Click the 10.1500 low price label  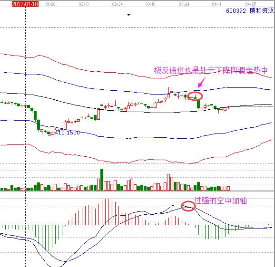pyautogui.click(x=69, y=133)
